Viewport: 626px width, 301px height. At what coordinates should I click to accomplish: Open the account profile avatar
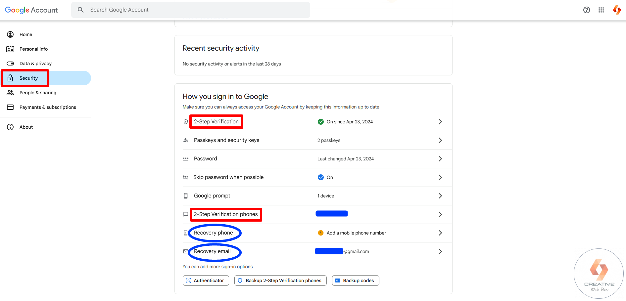point(617,10)
